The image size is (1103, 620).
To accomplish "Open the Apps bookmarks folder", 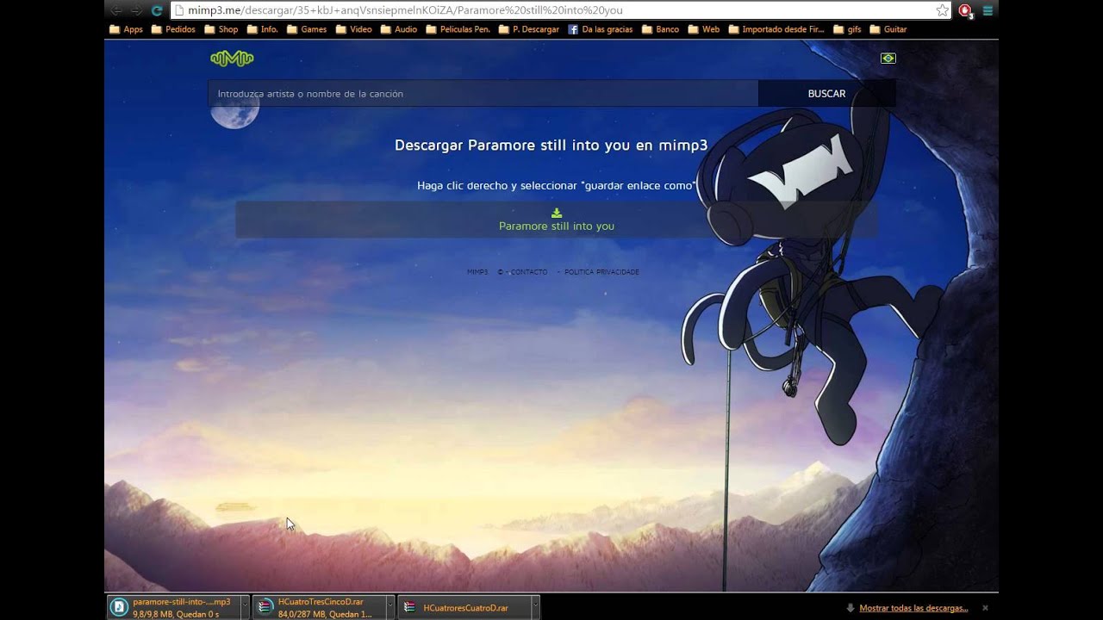I will point(126,29).
